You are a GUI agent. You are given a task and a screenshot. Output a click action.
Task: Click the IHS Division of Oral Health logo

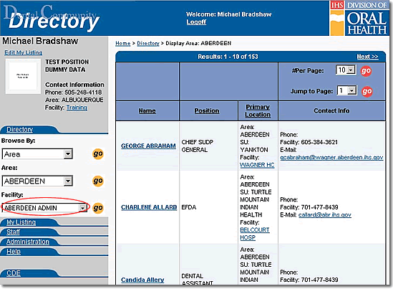tap(359, 19)
